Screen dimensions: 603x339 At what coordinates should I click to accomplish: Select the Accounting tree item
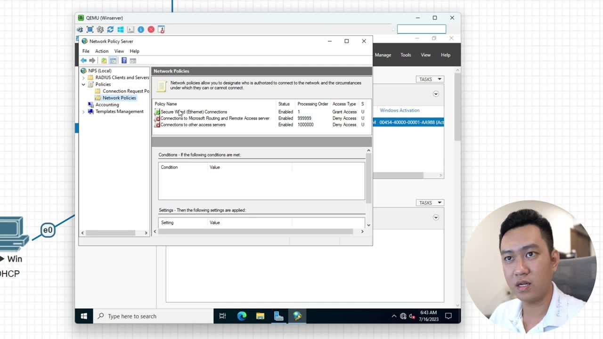tap(107, 105)
